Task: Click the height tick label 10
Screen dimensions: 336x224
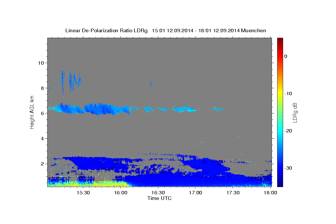Action: point(41,63)
